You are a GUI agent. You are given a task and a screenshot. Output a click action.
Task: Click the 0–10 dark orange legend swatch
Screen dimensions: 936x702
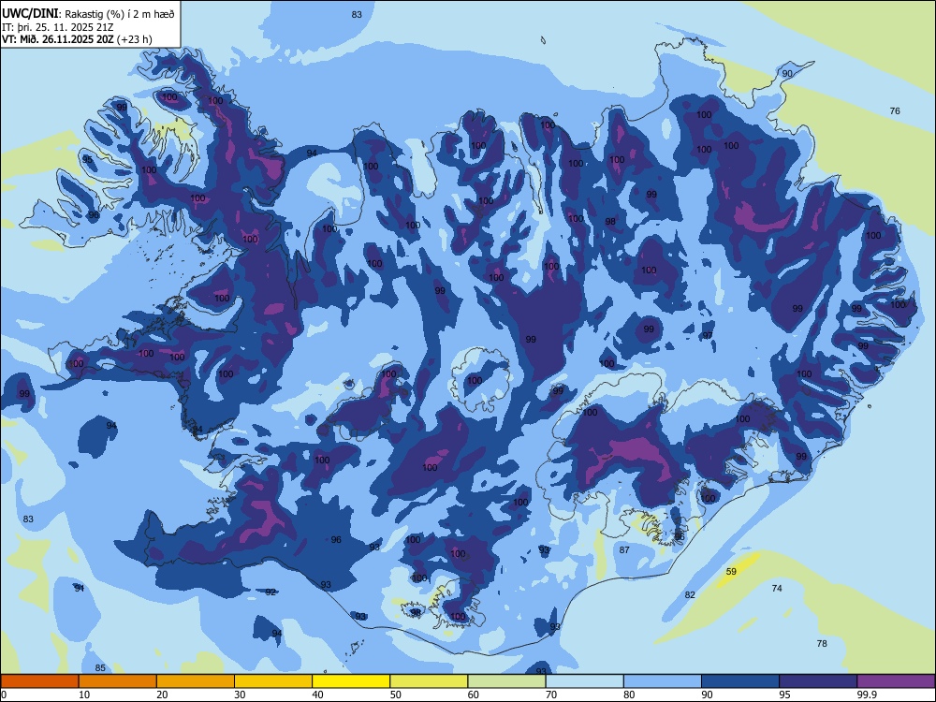pos(40,681)
